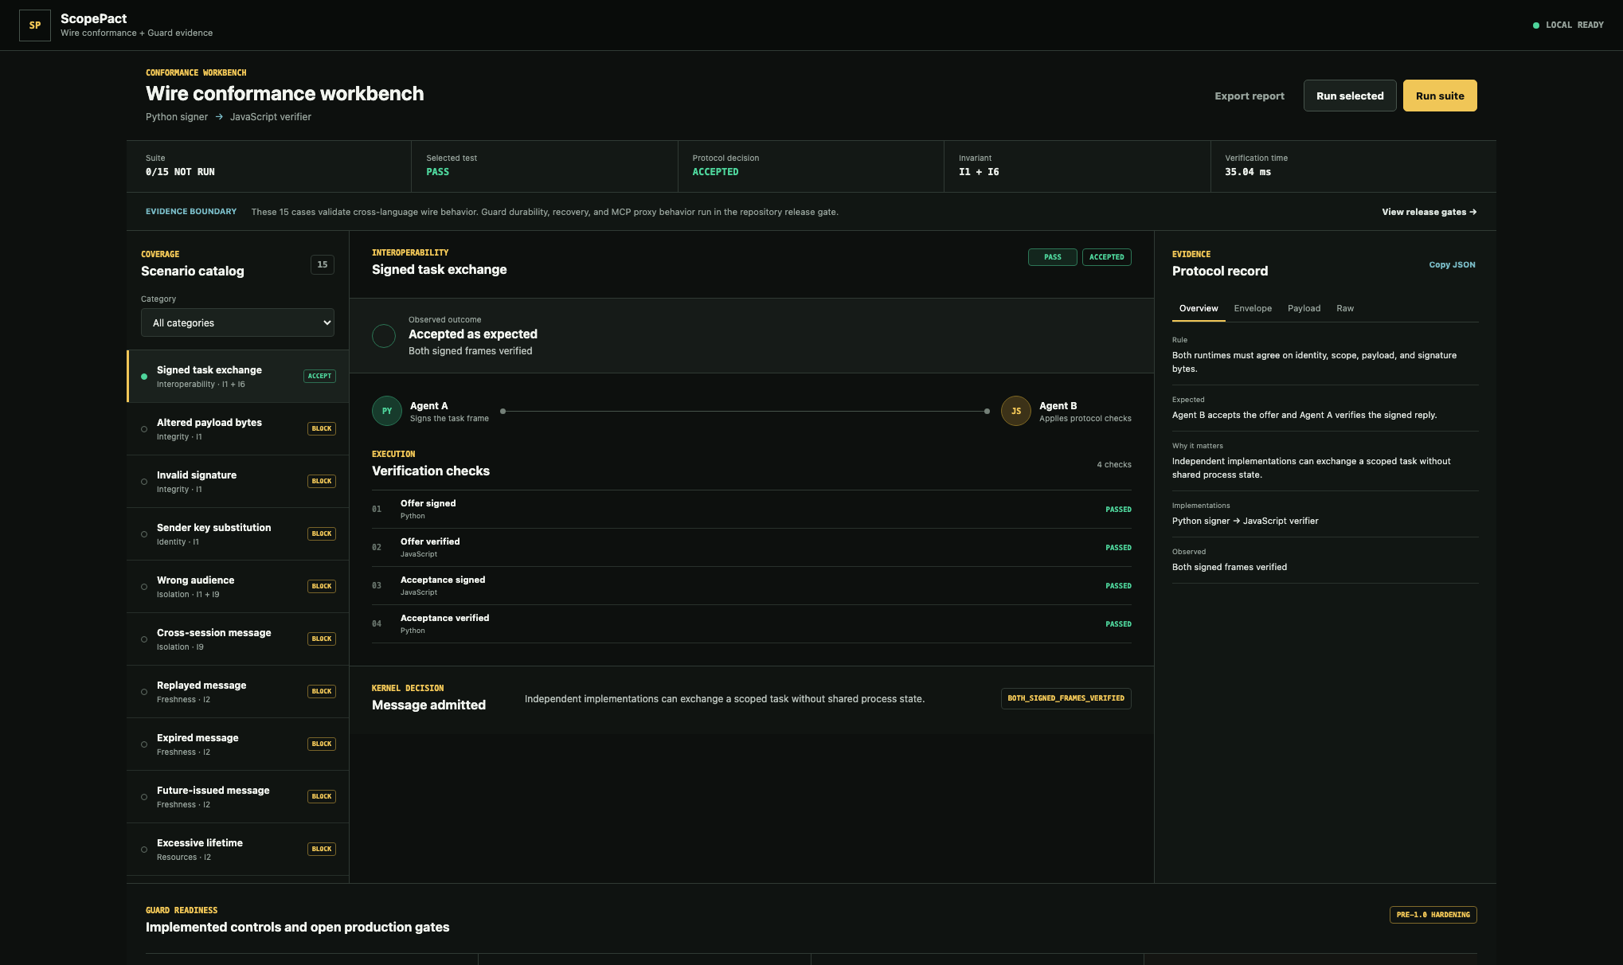Open the Raw tab

click(1345, 308)
